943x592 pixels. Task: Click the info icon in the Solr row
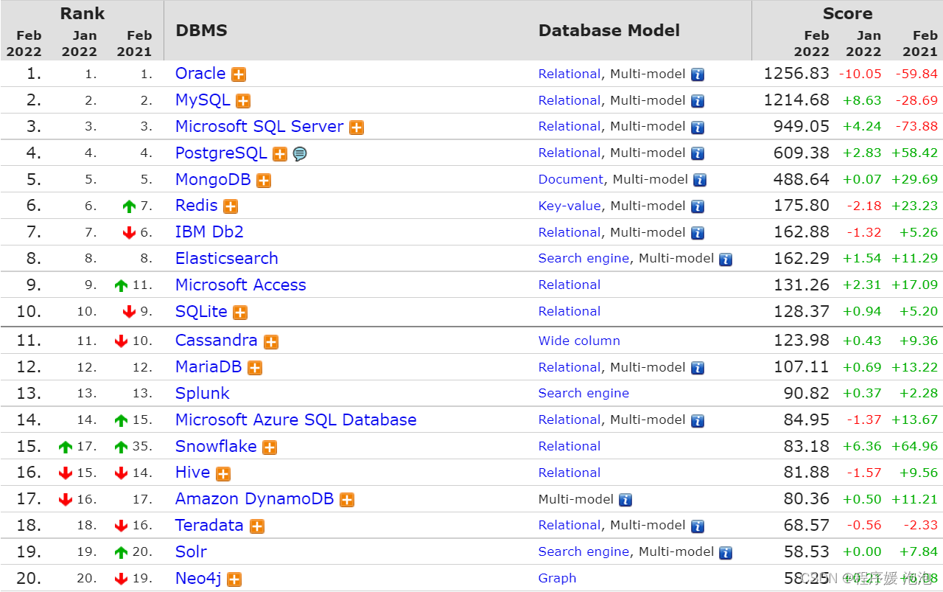726,553
